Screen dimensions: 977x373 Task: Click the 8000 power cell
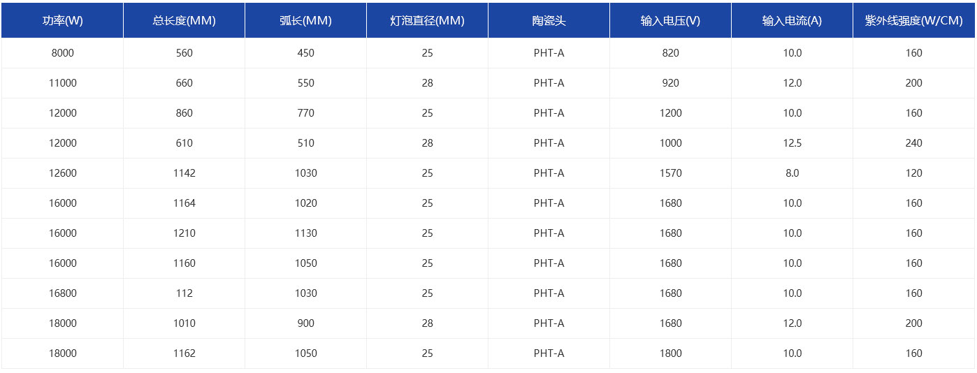(62, 53)
